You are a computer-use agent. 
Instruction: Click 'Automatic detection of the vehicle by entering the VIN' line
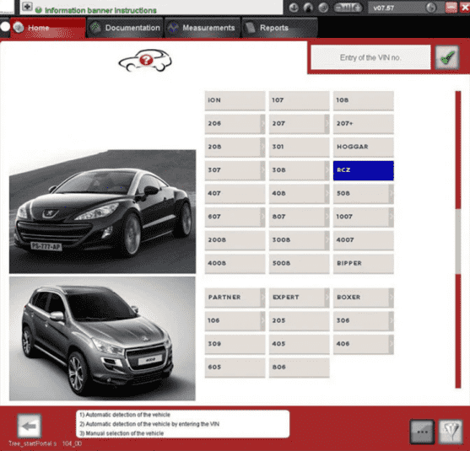[x=149, y=424]
